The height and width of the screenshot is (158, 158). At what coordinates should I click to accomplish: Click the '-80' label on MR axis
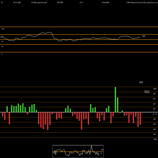pyautogui.click(x=154, y=134)
